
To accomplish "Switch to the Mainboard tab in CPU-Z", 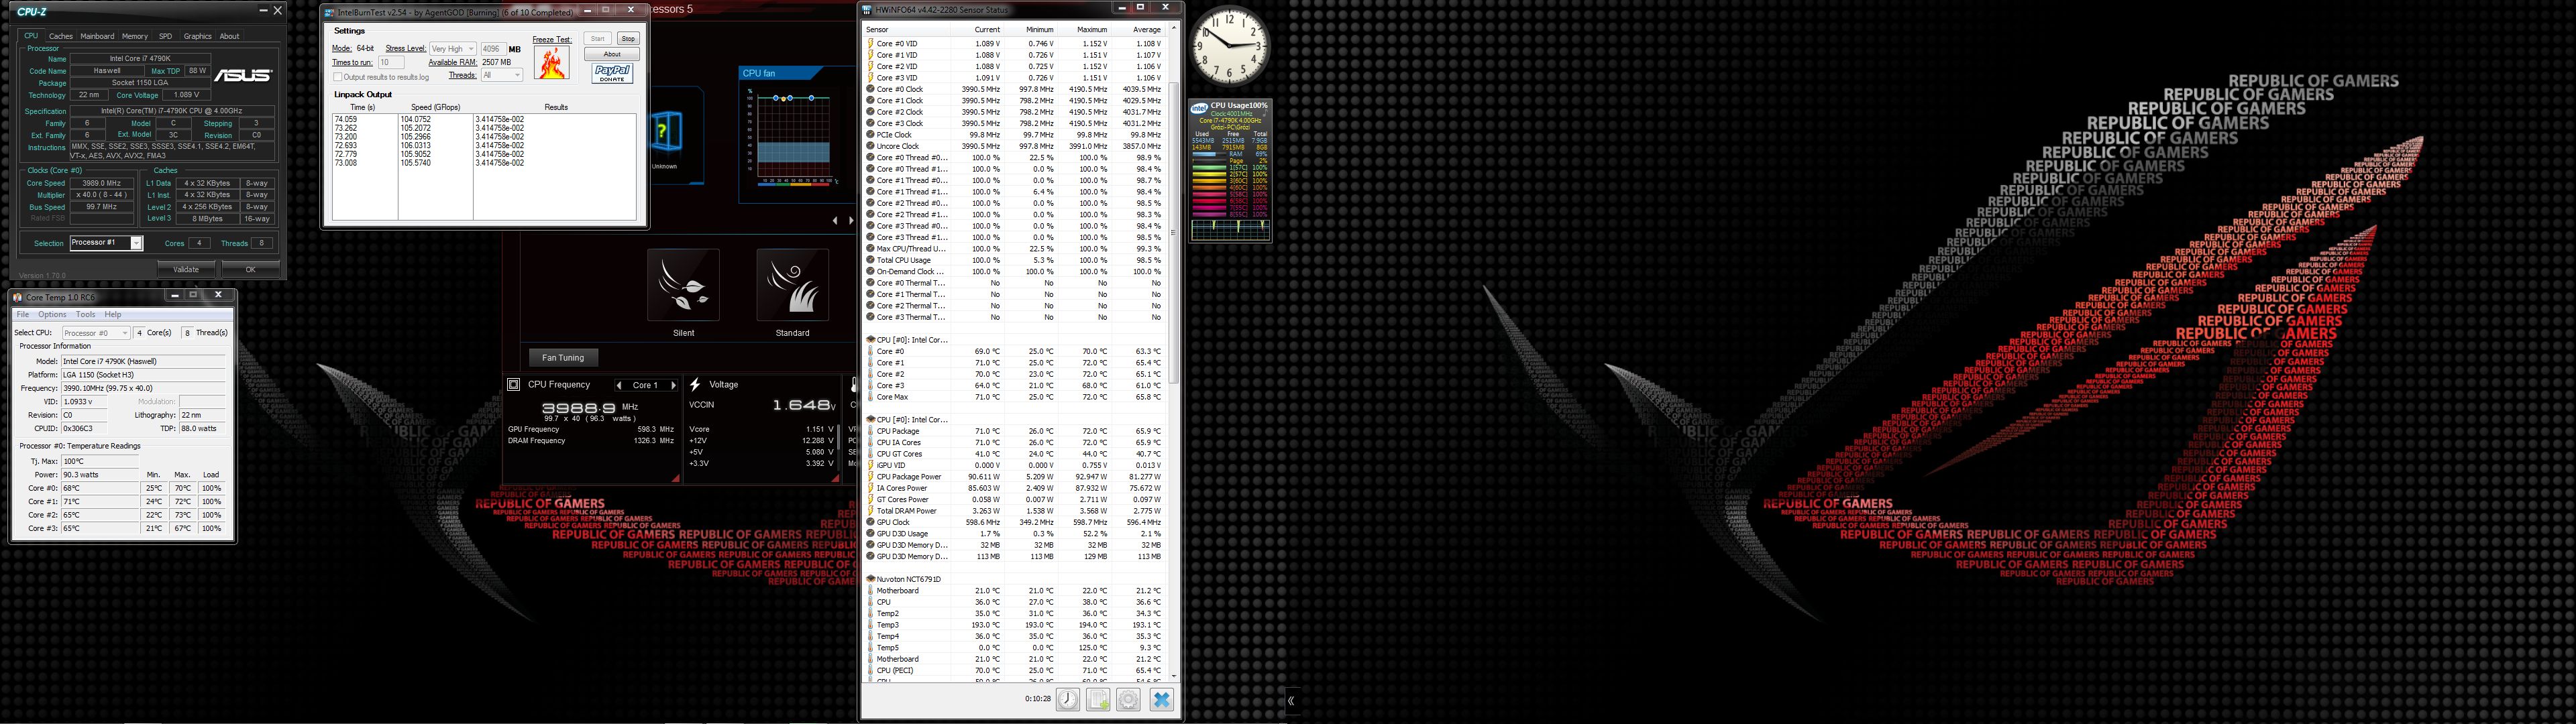I will coord(97,36).
